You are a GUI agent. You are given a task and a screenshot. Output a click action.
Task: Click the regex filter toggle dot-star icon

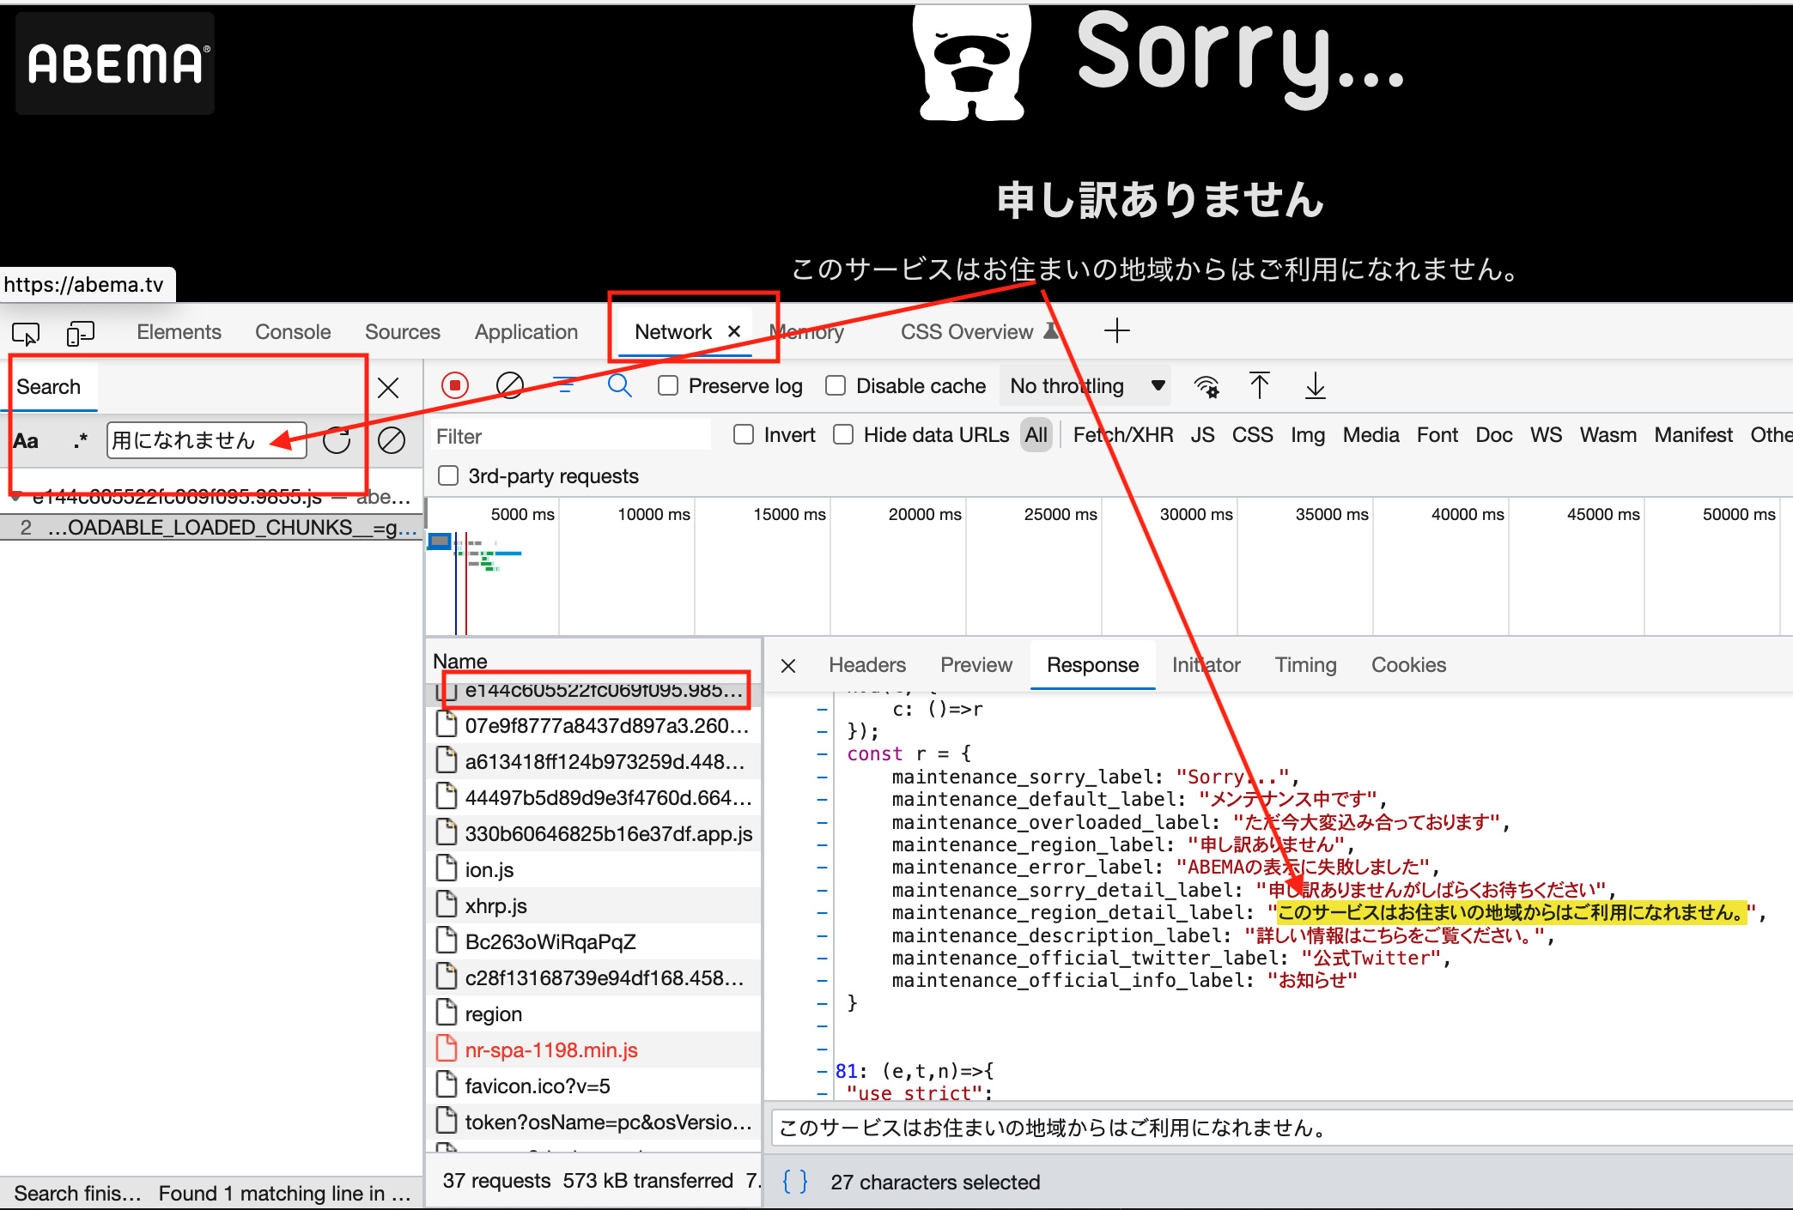click(76, 436)
